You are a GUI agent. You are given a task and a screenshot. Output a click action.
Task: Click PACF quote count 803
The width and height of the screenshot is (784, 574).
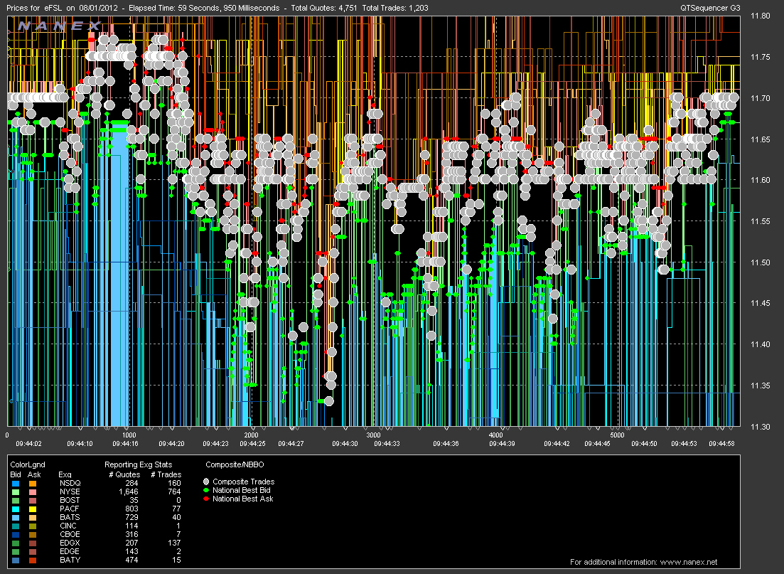pyautogui.click(x=131, y=509)
